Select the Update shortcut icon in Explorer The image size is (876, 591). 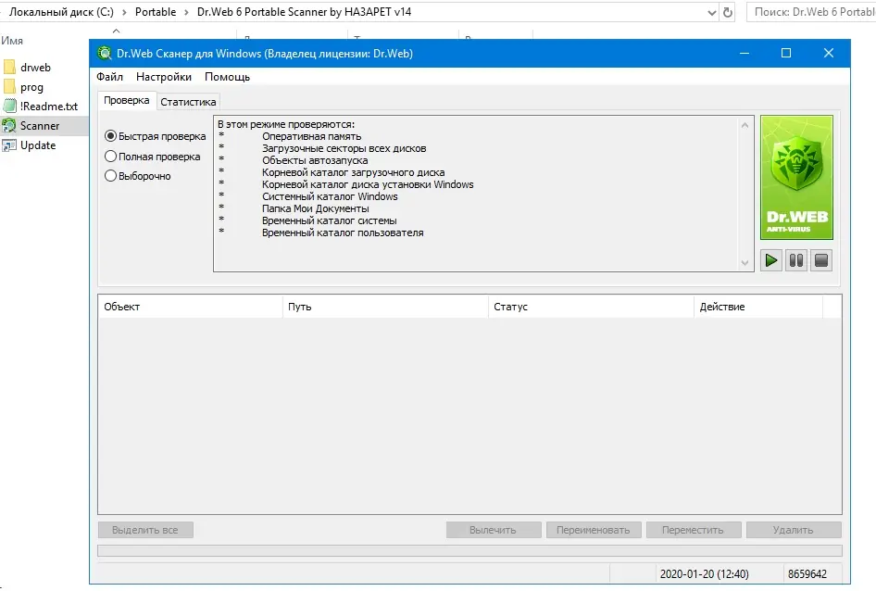pos(9,145)
